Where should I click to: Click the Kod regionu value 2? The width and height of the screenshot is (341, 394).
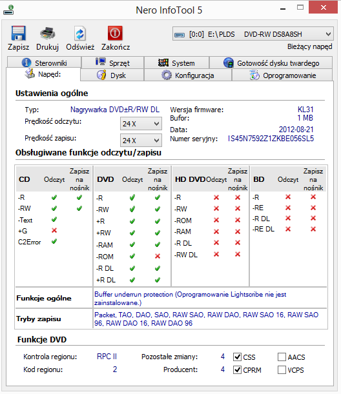pos(115,369)
